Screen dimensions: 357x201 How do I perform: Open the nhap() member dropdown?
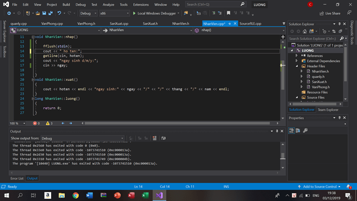click(x=240, y=30)
